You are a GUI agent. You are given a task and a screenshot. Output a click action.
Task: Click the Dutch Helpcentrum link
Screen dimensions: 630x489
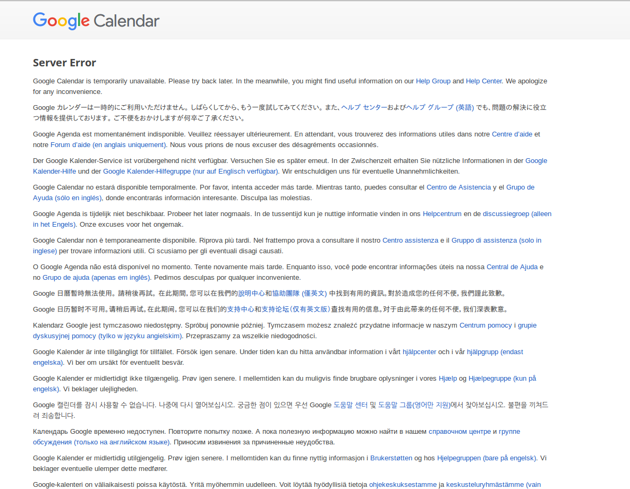442,214
